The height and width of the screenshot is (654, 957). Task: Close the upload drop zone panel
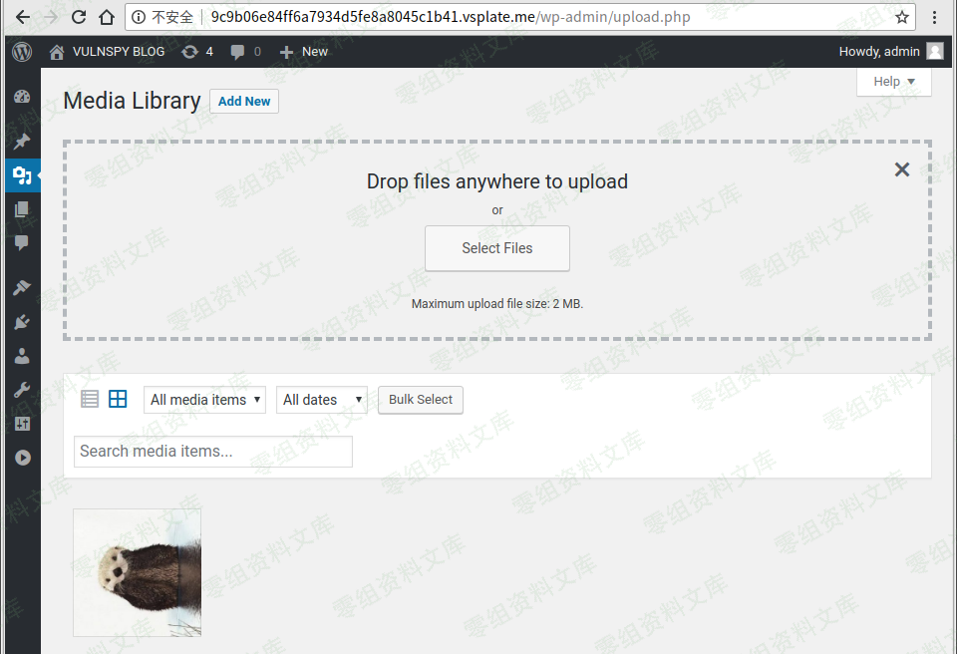pos(902,169)
